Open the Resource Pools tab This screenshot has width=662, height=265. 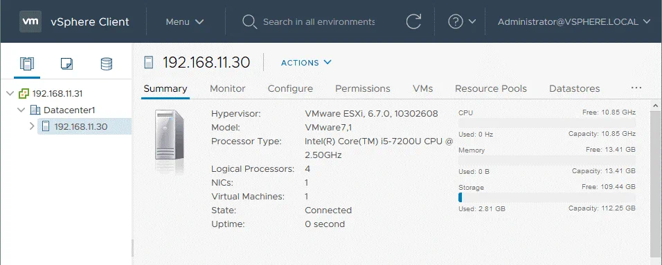click(490, 89)
